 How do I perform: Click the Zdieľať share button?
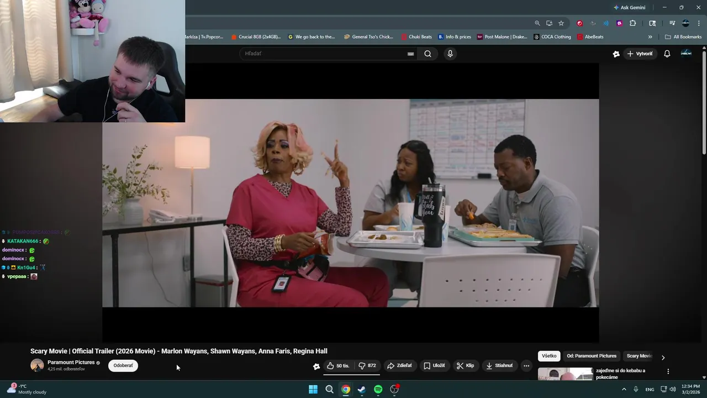click(x=399, y=365)
